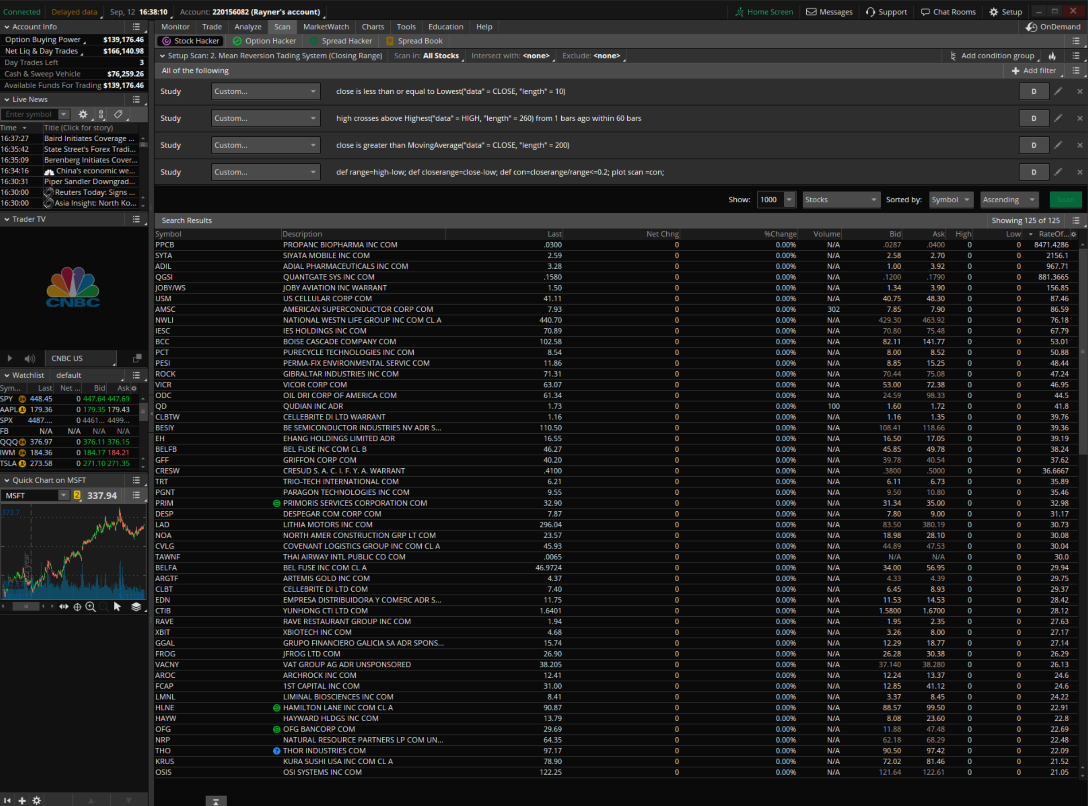Screen dimensions: 1088x806
Task: Select Quick Chart pointer cursor tool
Action: point(117,606)
